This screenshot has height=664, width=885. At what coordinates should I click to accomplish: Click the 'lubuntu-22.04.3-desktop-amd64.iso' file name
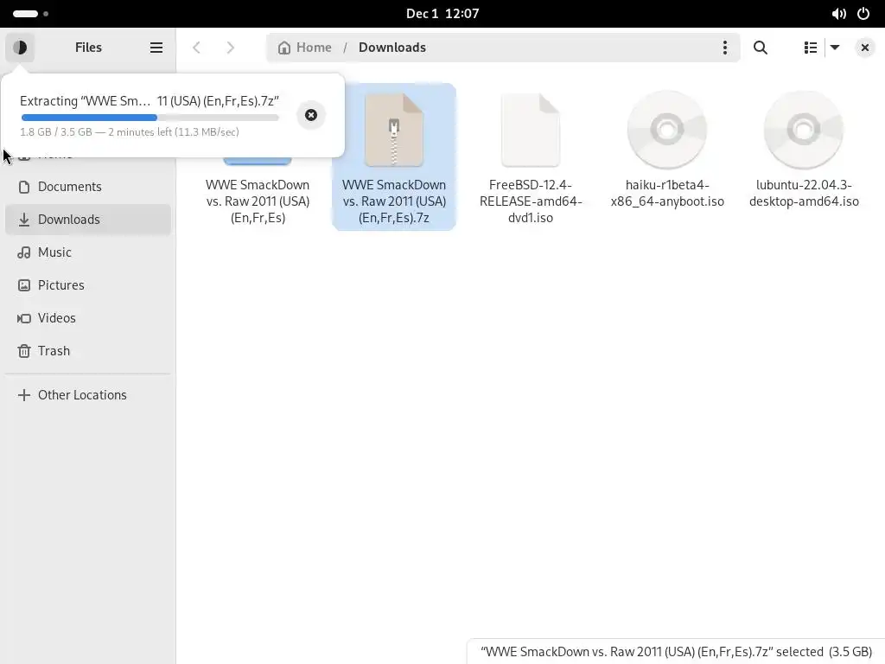(x=804, y=193)
